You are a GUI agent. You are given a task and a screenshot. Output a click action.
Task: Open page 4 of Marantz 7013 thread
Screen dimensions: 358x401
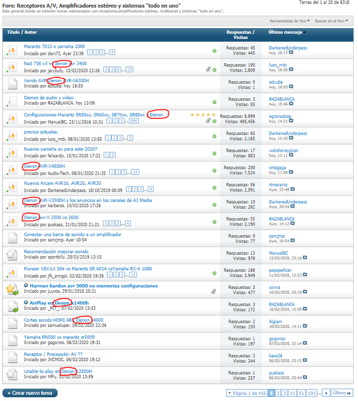[x=112, y=53]
